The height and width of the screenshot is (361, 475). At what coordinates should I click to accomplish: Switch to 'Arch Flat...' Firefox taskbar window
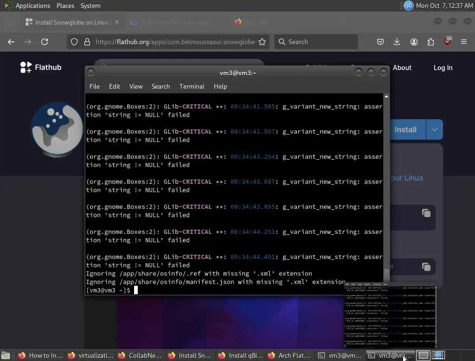[290, 355]
